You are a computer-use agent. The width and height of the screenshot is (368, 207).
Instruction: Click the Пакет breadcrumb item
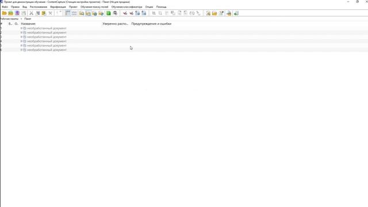point(28,19)
